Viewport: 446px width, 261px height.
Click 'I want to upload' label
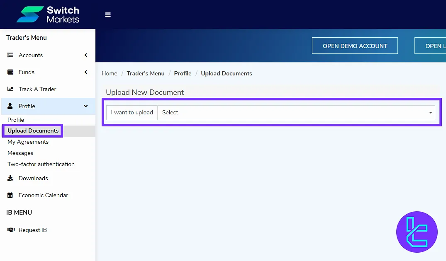[132, 112]
